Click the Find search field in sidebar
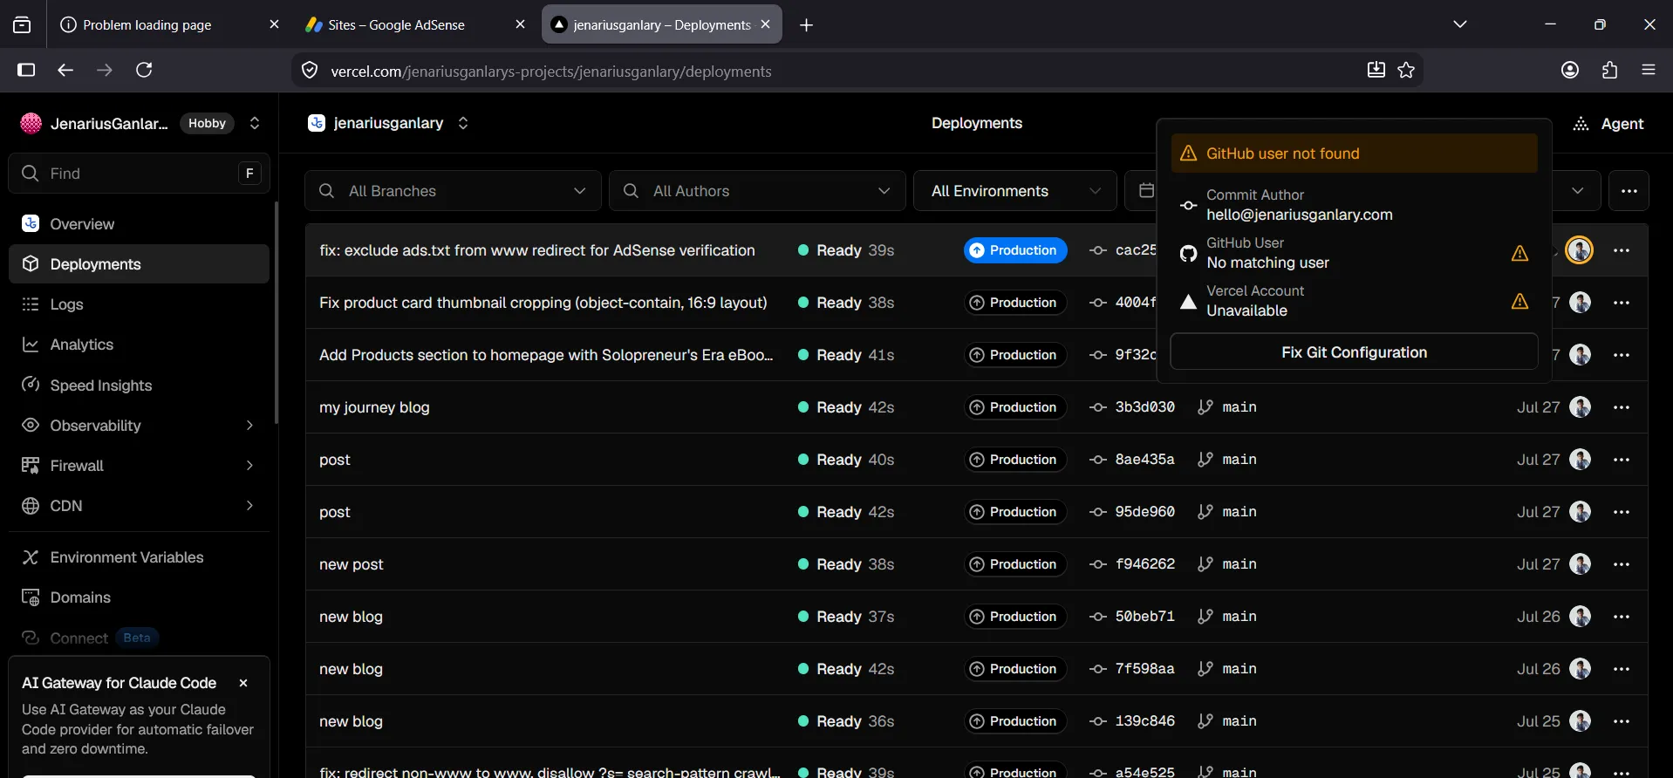 click(x=139, y=174)
